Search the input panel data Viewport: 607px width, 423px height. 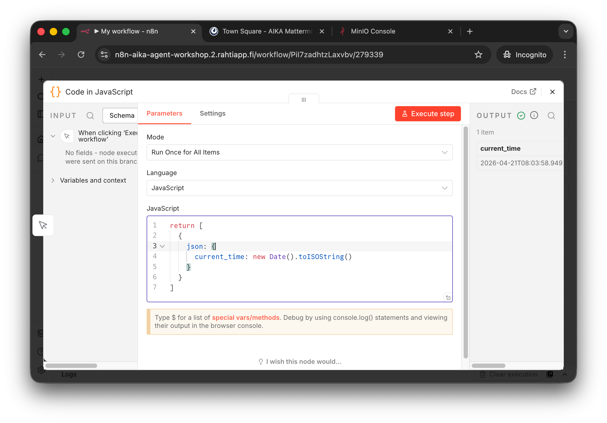pos(90,116)
